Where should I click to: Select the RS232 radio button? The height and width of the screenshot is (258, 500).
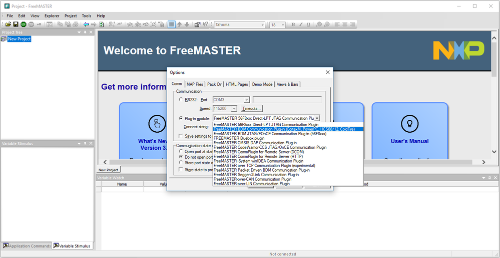[x=181, y=100]
